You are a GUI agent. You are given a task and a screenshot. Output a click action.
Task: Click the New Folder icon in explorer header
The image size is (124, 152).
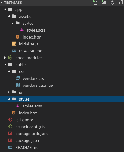pos(104,3)
